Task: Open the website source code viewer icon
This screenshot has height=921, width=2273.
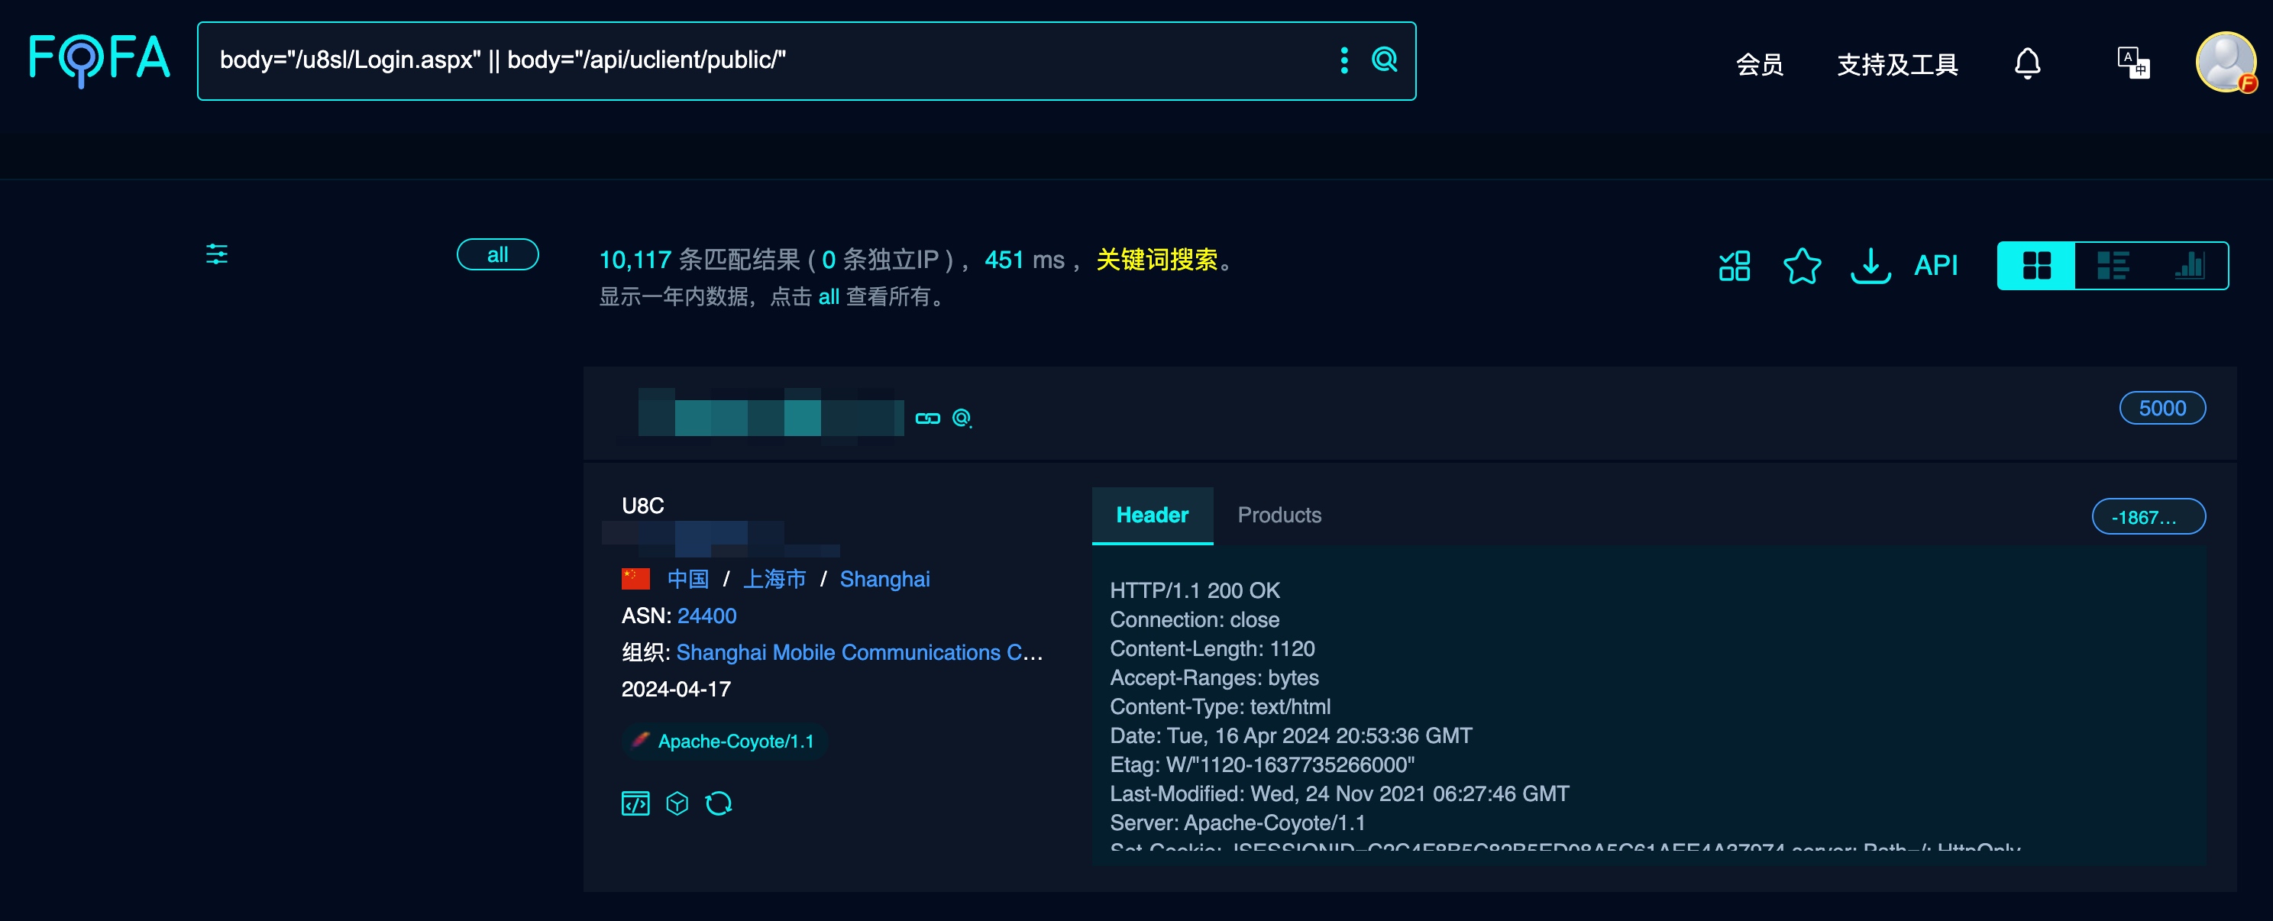Action: pos(635,803)
